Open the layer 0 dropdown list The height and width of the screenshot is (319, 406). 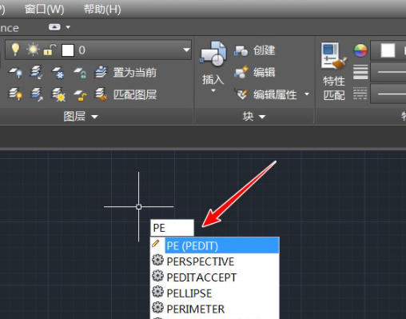pyautogui.click(x=186, y=50)
